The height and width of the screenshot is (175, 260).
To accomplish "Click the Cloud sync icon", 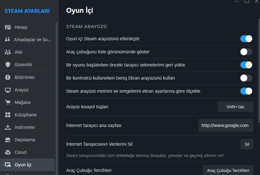I will (8, 152).
